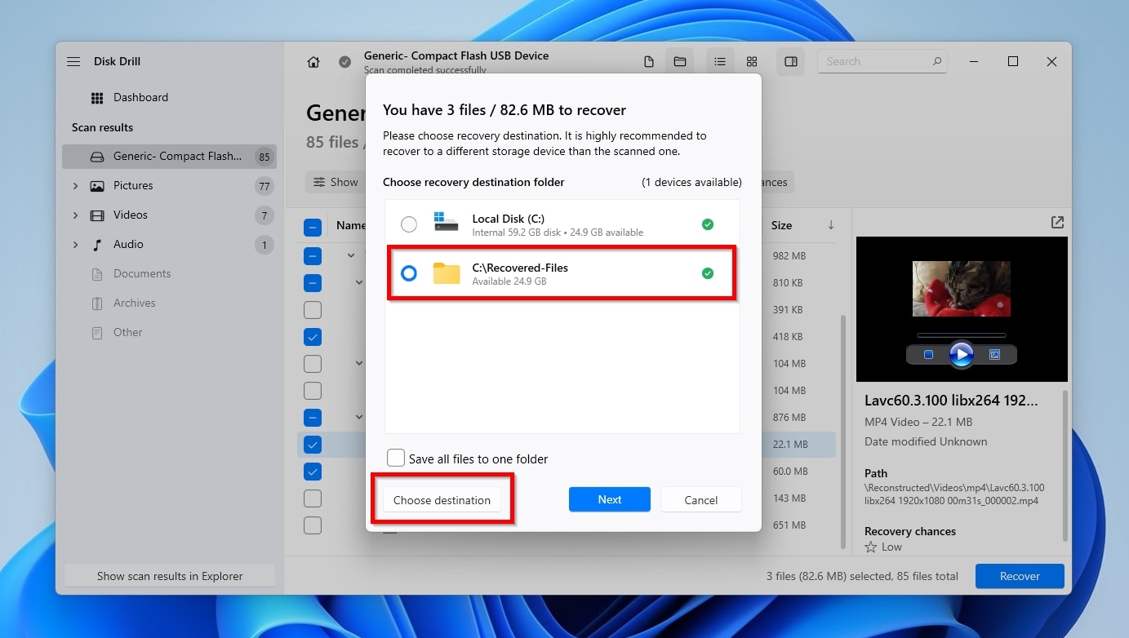Click the preview panel vertical scrollbar
The image size is (1129, 638).
pos(1065,465)
